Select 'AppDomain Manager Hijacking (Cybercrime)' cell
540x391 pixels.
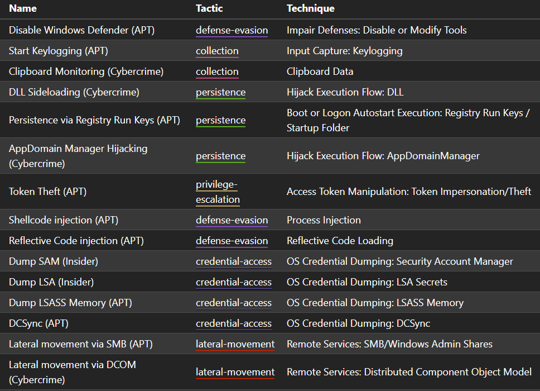coord(78,156)
